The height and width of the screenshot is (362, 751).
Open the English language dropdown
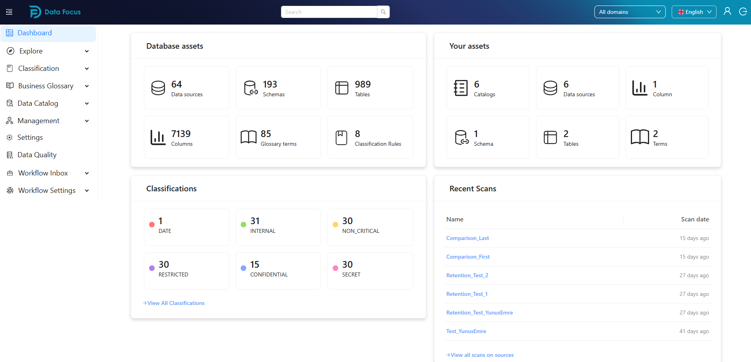click(694, 12)
